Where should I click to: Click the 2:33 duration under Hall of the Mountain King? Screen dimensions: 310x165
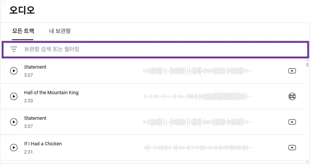click(29, 101)
